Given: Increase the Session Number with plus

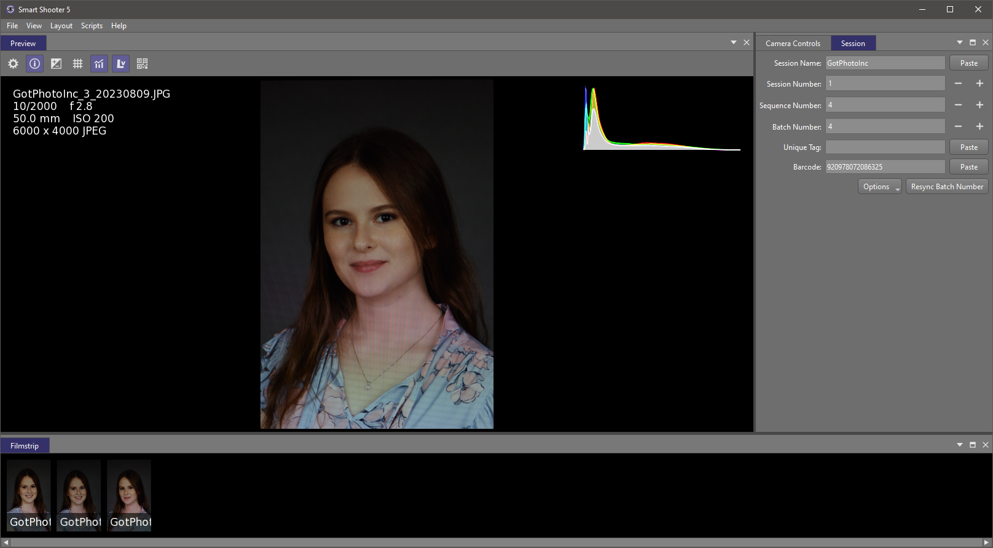Looking at the screenshot, I should (x=979, y=84).
